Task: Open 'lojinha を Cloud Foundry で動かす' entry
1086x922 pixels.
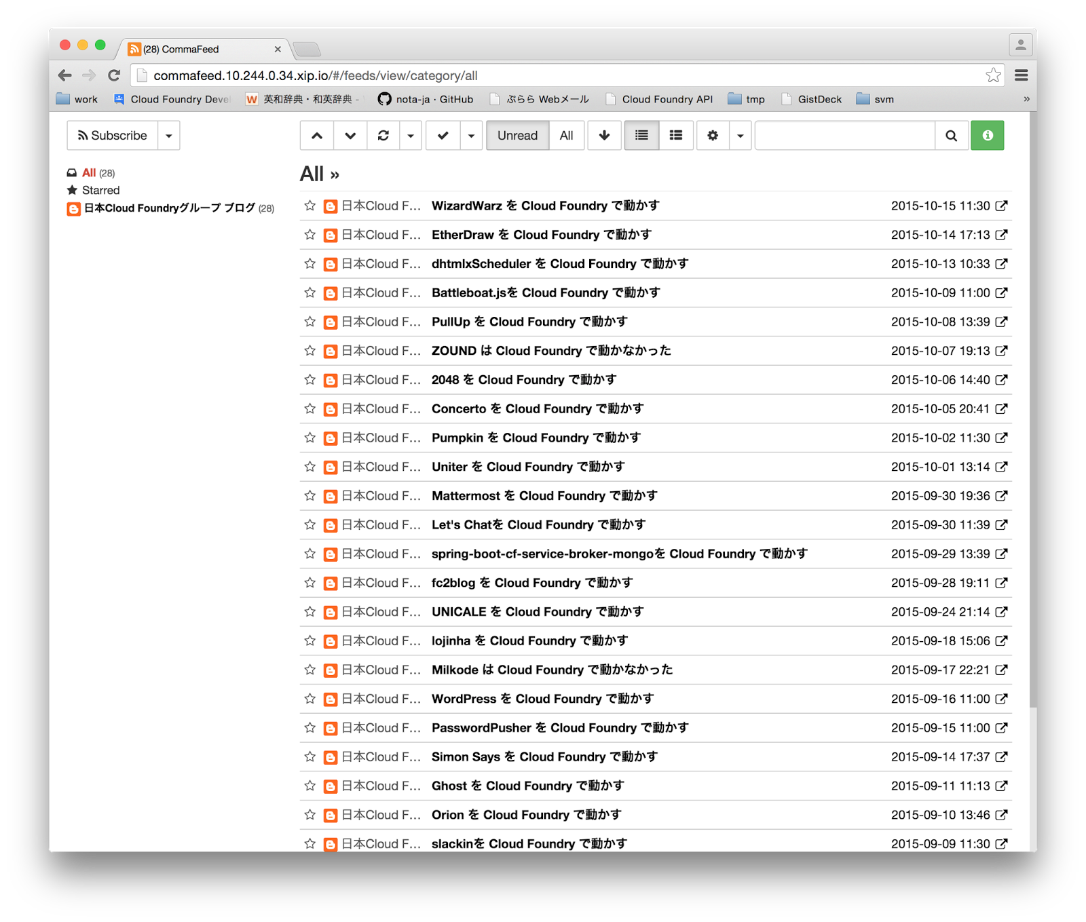Action: pyautogui.click(x=529, y=641)
